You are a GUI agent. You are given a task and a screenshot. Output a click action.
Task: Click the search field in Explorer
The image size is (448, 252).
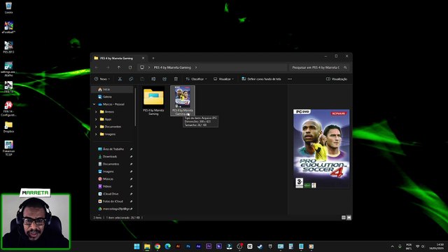[x=318, y=67]
